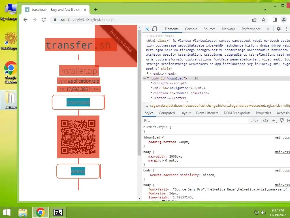Show more DevTools panel tabs chevron
Screen dimensions: 290x218
click(268, 29)
